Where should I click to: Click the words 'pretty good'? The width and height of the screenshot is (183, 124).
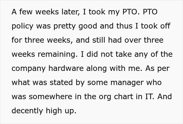pyautogui.click(x=75, y=26)
